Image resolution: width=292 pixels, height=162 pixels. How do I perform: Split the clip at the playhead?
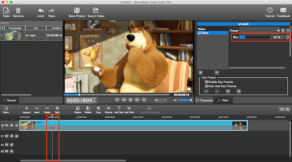point(57,110)
